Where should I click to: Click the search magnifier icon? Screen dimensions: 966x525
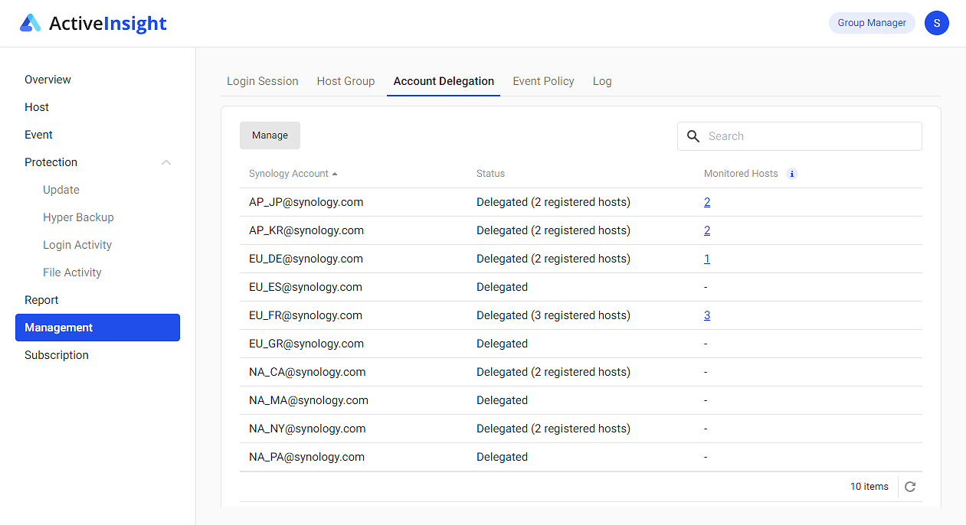pos(693,136)
